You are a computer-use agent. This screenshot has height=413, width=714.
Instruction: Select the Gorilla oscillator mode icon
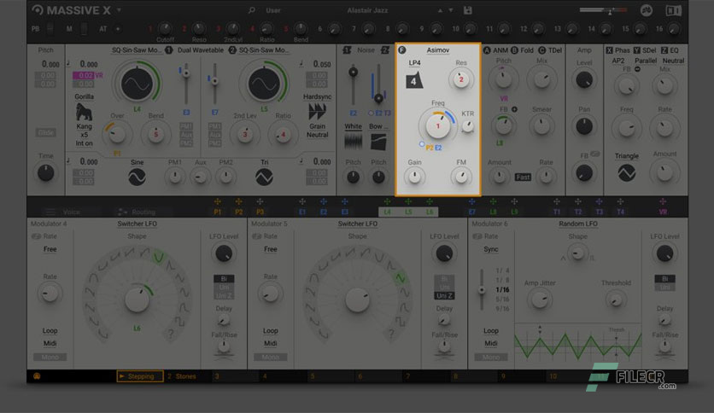pos(84,112)
